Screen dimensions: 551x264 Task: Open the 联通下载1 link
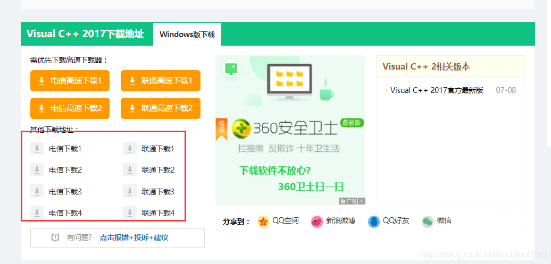click(x=158, y=149)
